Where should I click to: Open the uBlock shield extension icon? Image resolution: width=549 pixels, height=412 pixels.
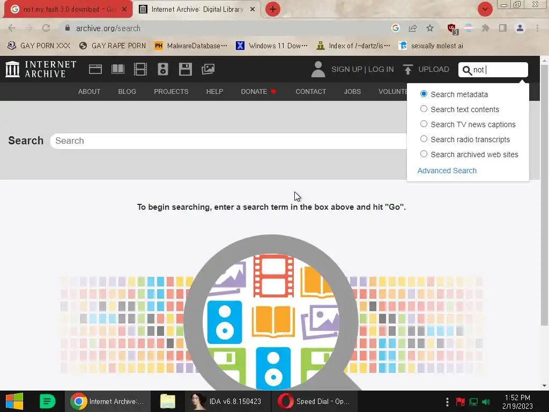[x=452, y=29]
